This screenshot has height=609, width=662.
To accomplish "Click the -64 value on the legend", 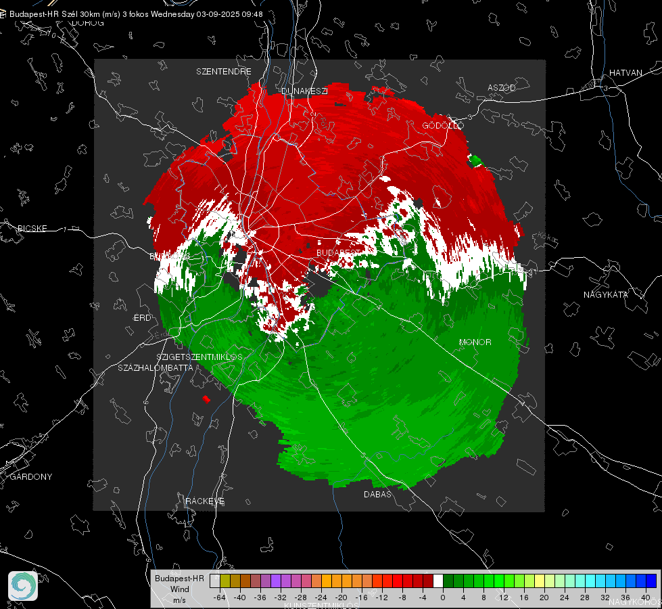I will tap(219, 597).
